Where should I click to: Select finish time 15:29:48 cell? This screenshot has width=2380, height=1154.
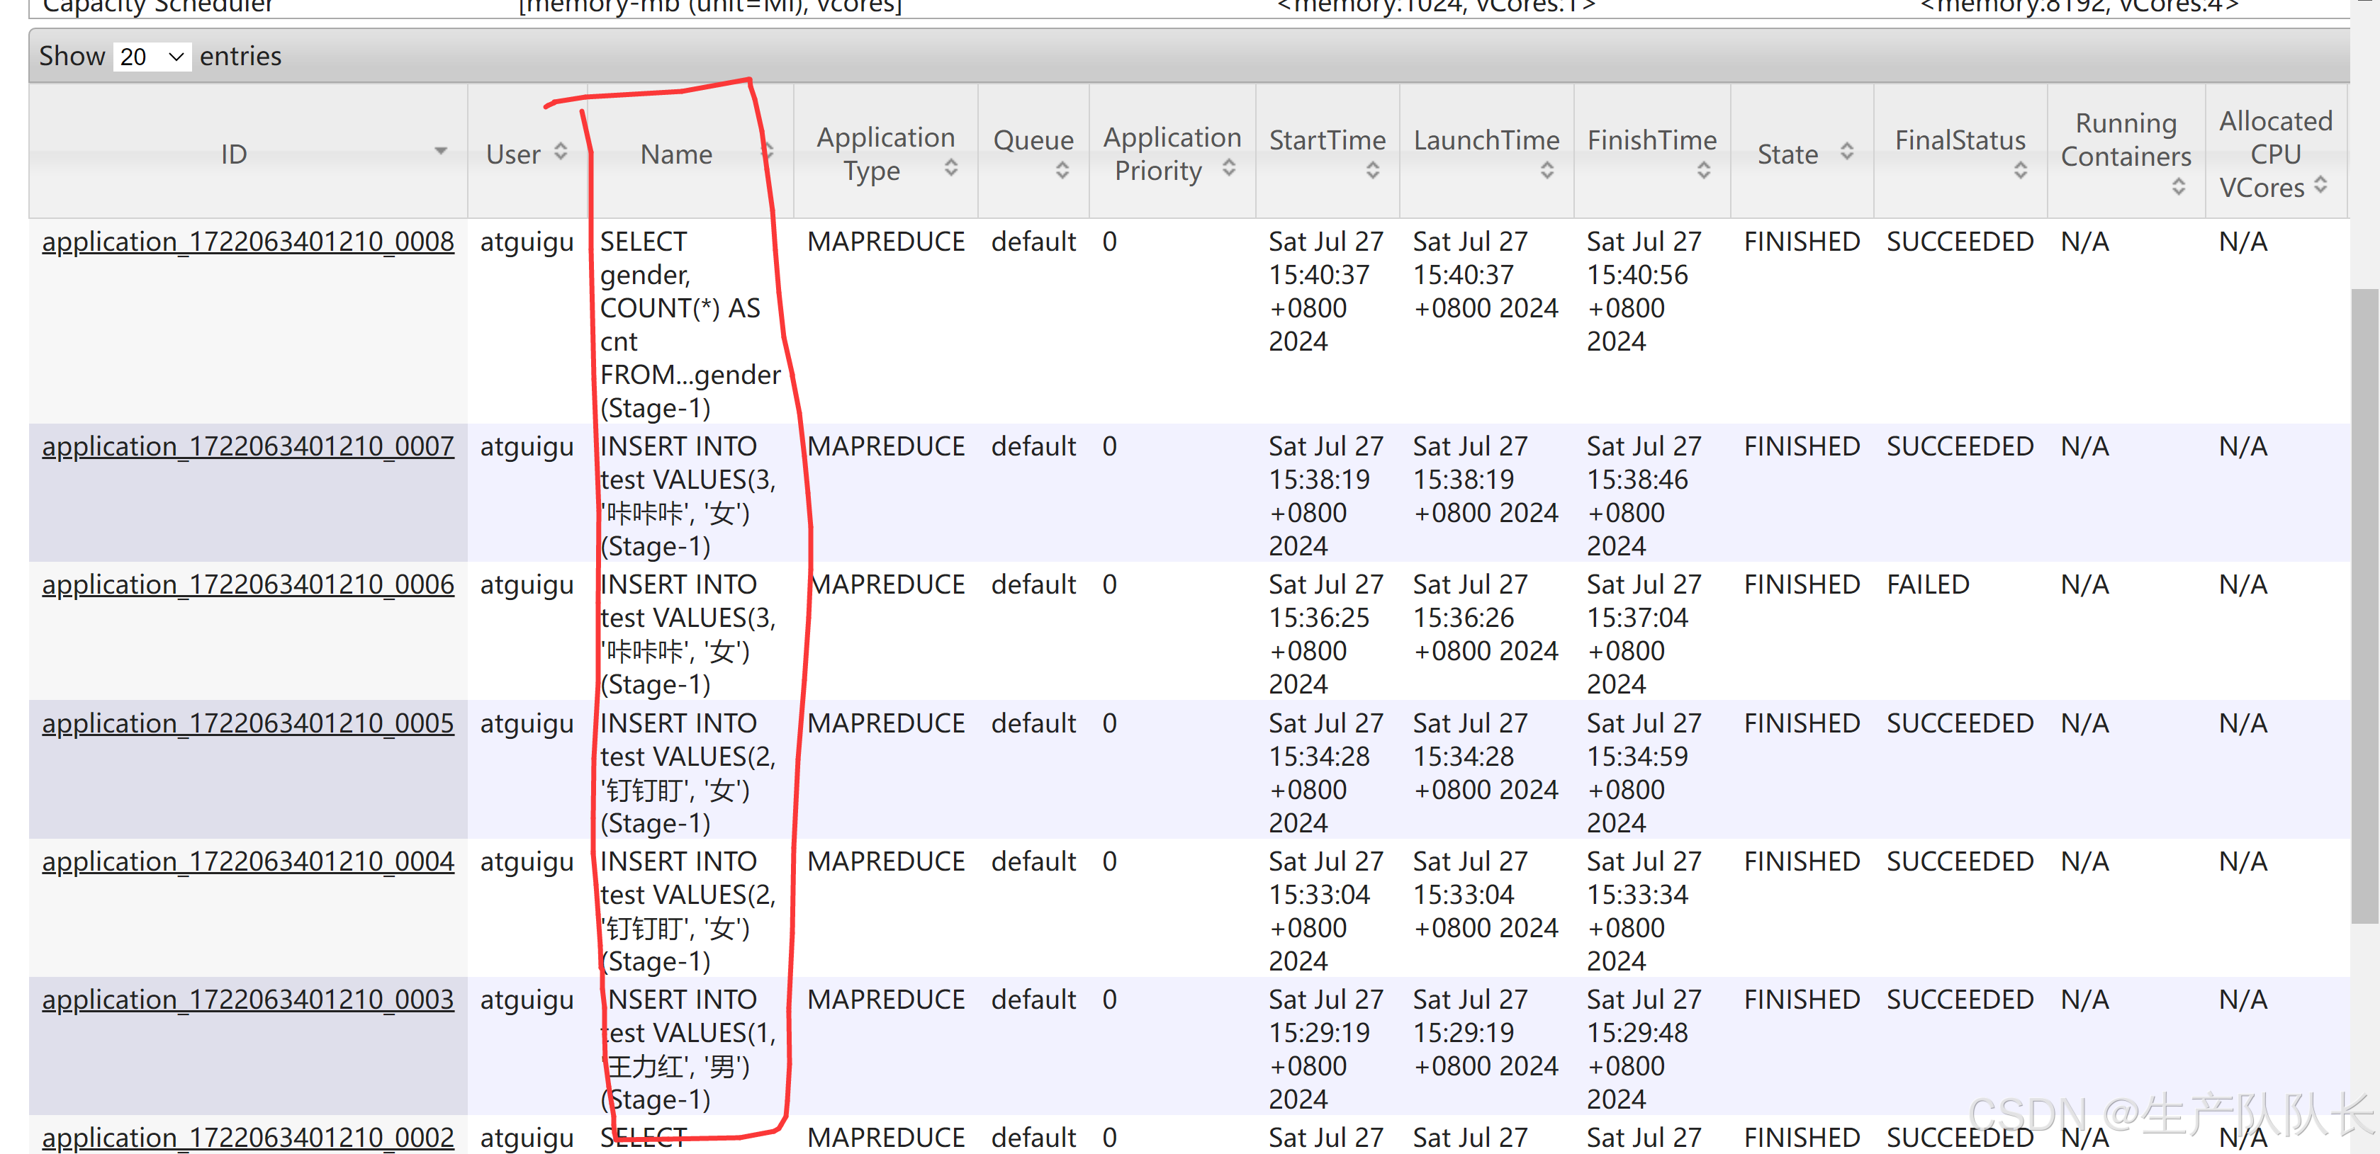coord(1644,1050)
